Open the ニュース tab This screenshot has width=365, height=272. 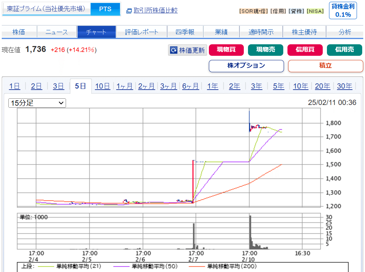coord(57,32)
